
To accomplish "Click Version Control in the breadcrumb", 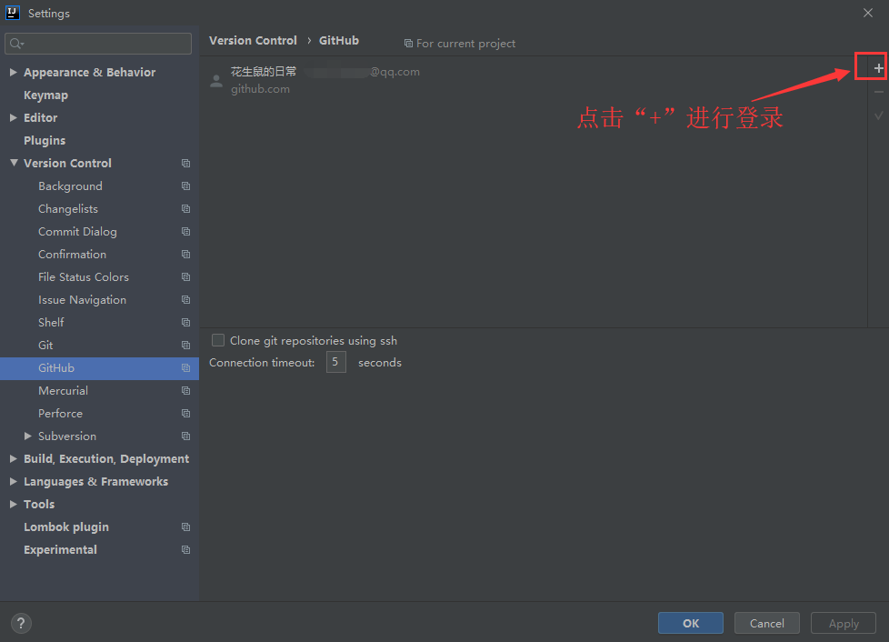I will 253,41.
